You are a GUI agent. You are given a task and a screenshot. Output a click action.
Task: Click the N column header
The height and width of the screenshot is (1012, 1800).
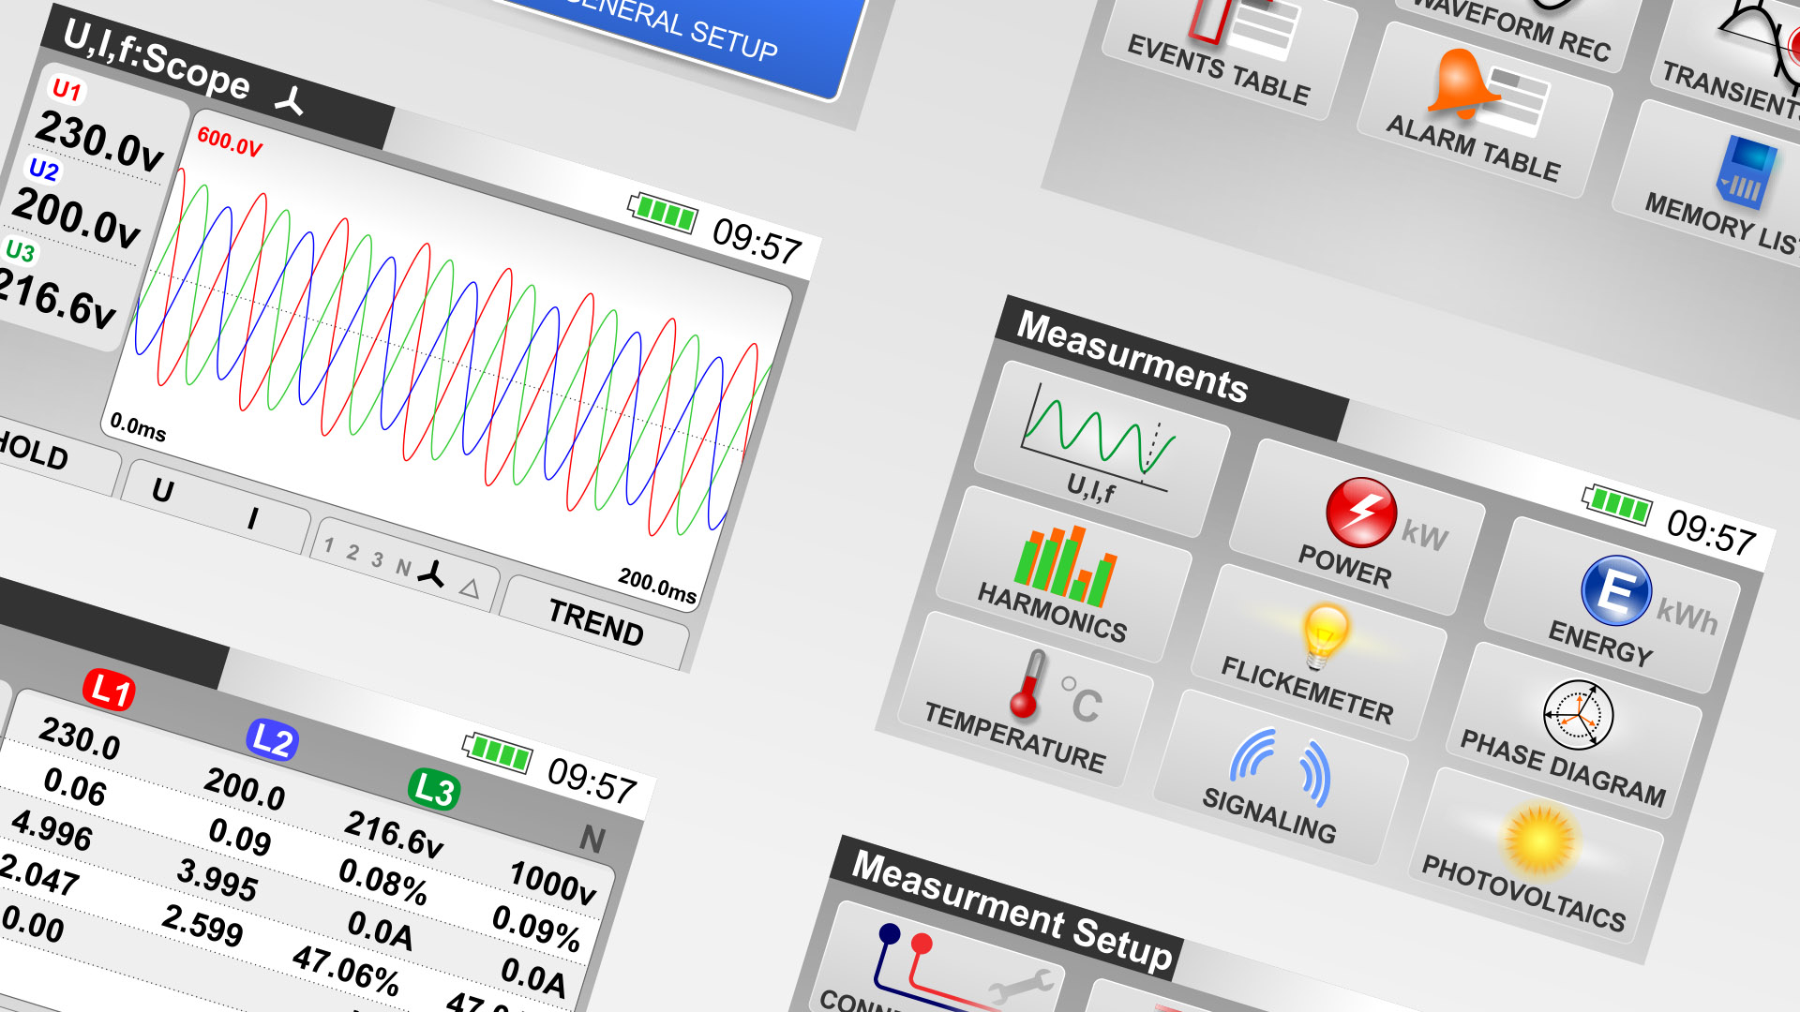tap(592, 838)
